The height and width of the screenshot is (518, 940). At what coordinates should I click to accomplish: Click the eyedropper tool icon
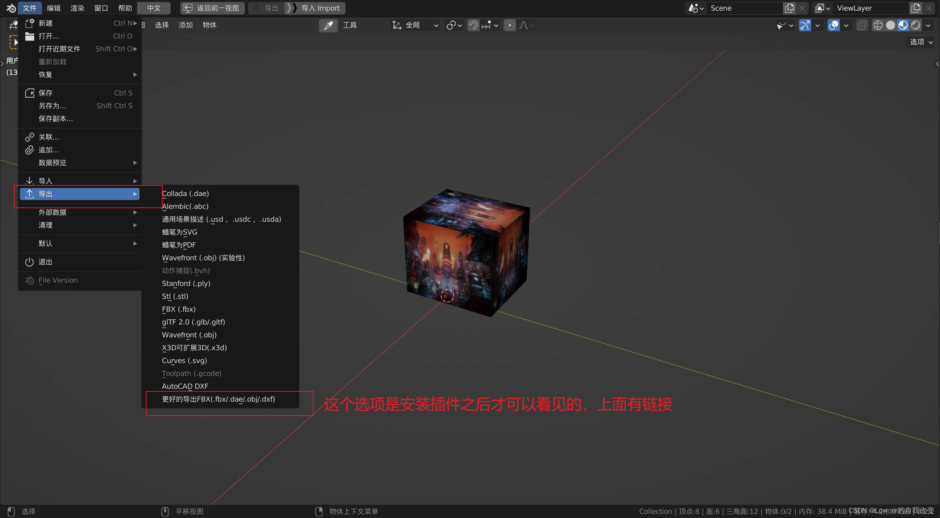(328, 25)
